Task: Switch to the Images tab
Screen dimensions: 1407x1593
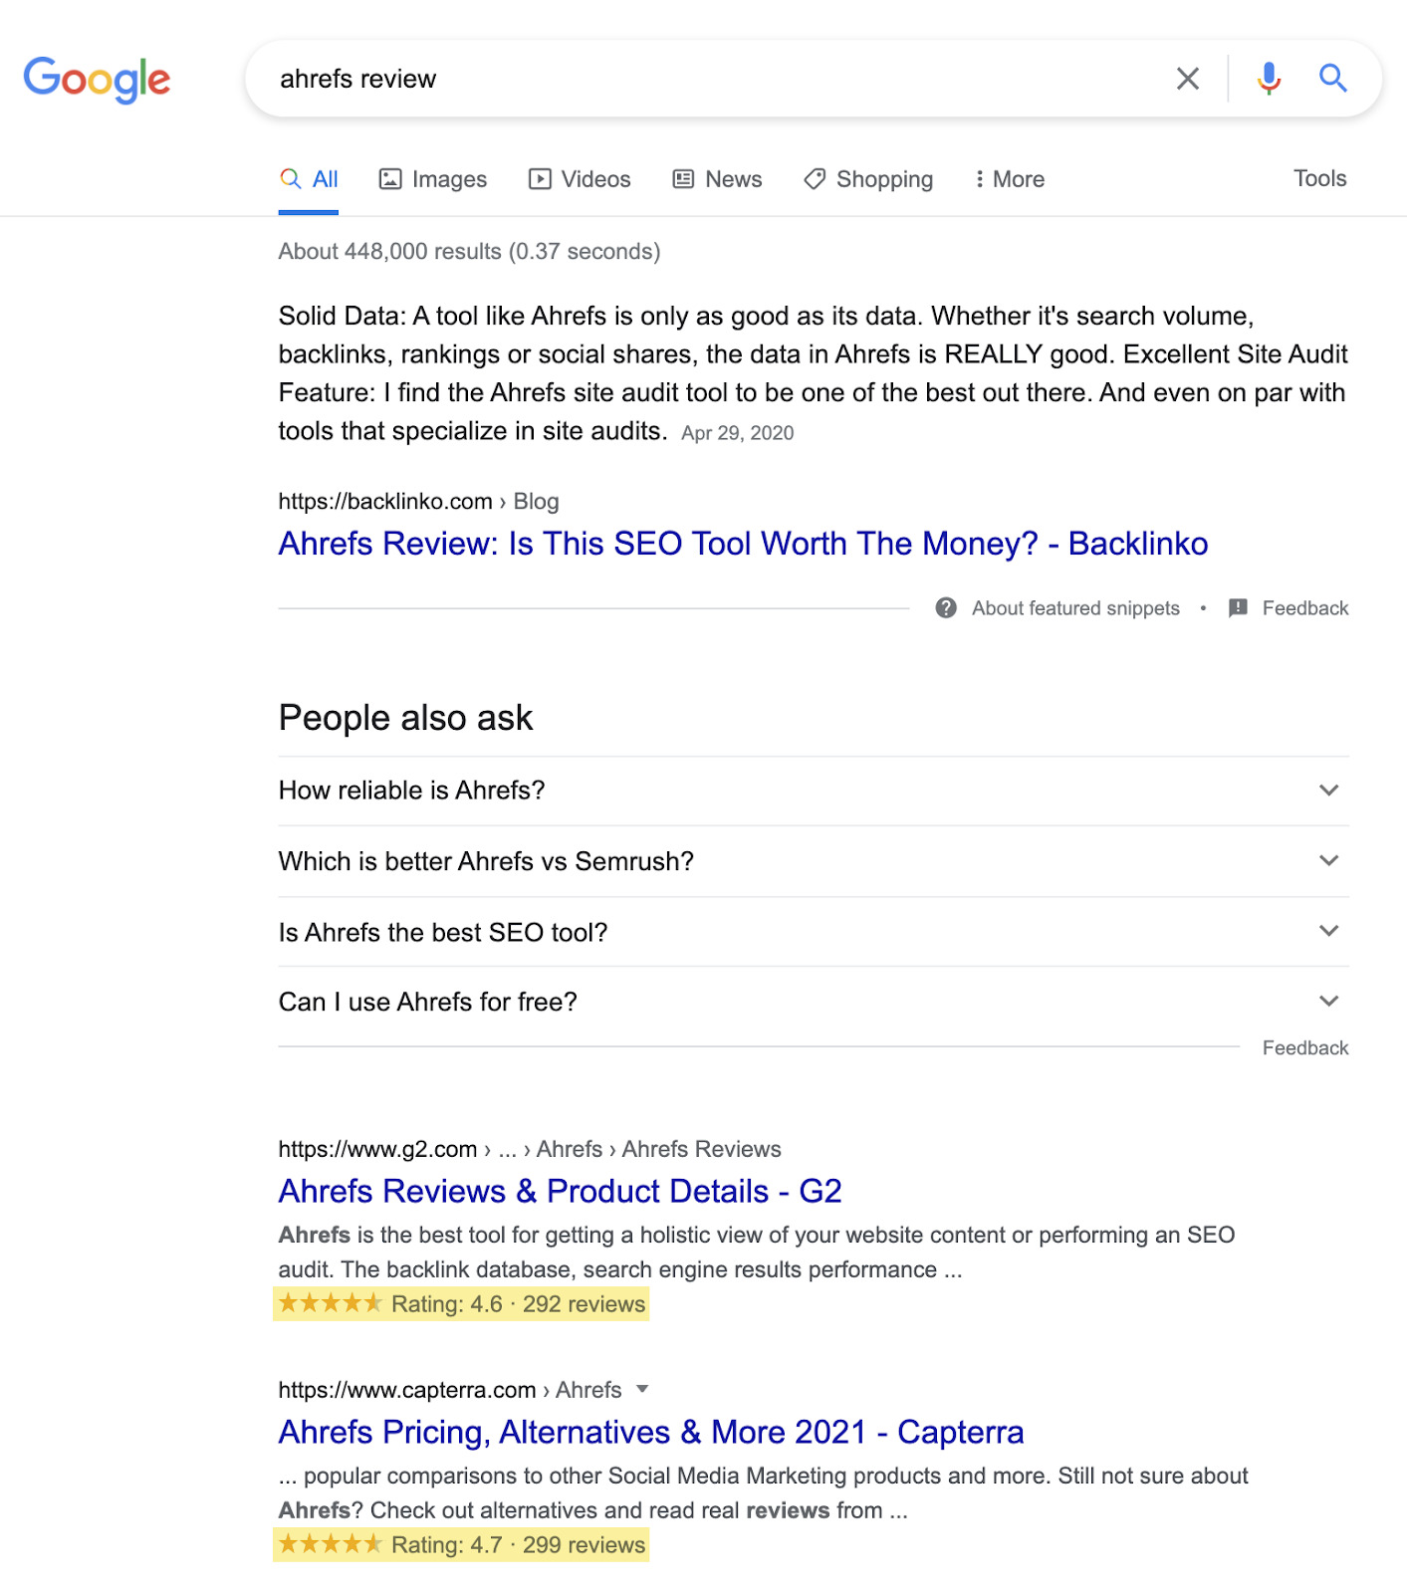Action: pyautogui.click(x=433, y=179)
